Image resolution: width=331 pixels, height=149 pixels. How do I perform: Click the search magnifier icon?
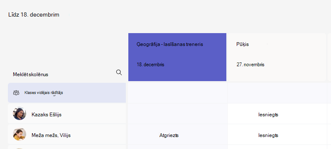tap(119, 72)
